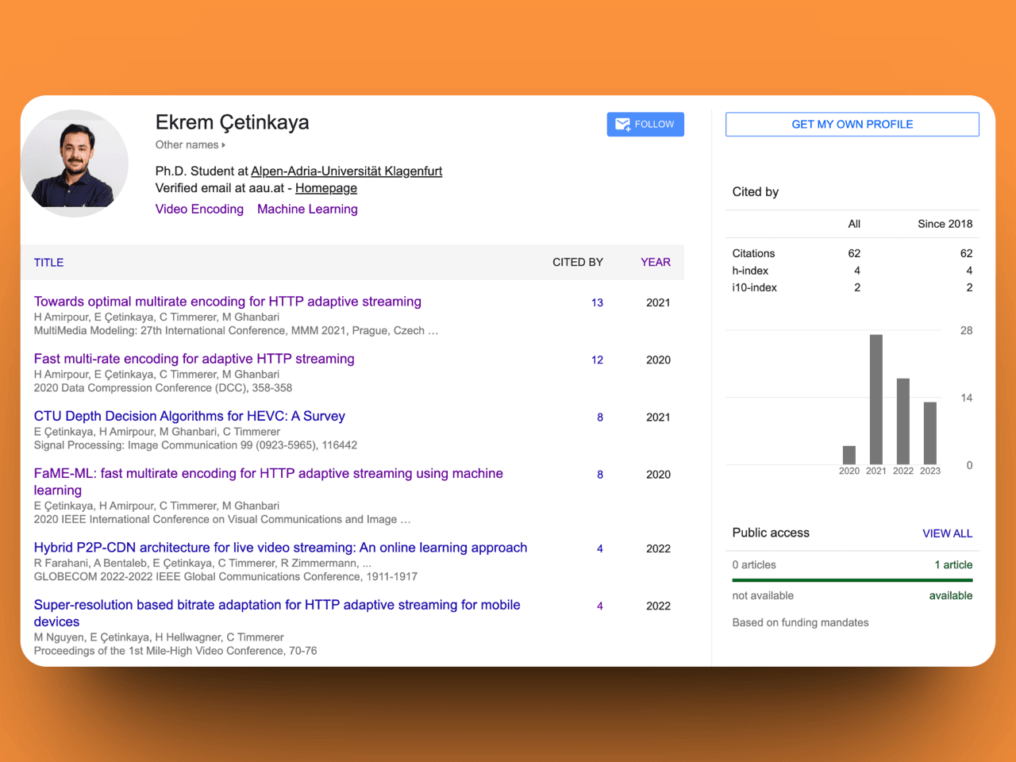Open the CTU Depth Decision Algorithms survey
The width and height of the screenshot is (1016, 762).
coord(189,416)
